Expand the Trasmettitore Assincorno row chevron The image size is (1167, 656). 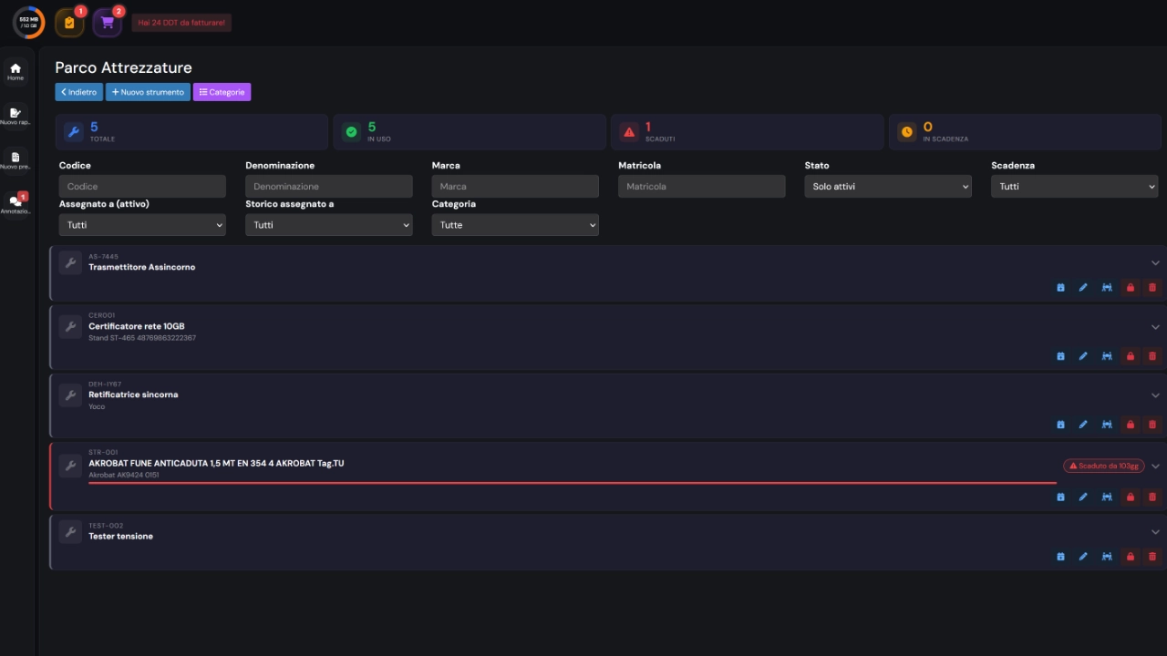pyautogui.click(x=1155, y=263)
